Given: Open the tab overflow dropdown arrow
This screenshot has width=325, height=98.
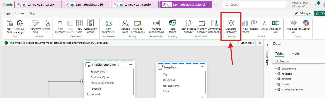Looking at the screenshot, I should [215, 5].
